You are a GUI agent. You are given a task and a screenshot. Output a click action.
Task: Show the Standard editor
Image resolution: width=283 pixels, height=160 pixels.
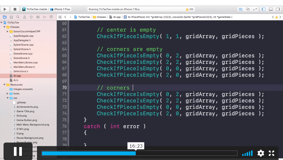(x=241, y=9)
